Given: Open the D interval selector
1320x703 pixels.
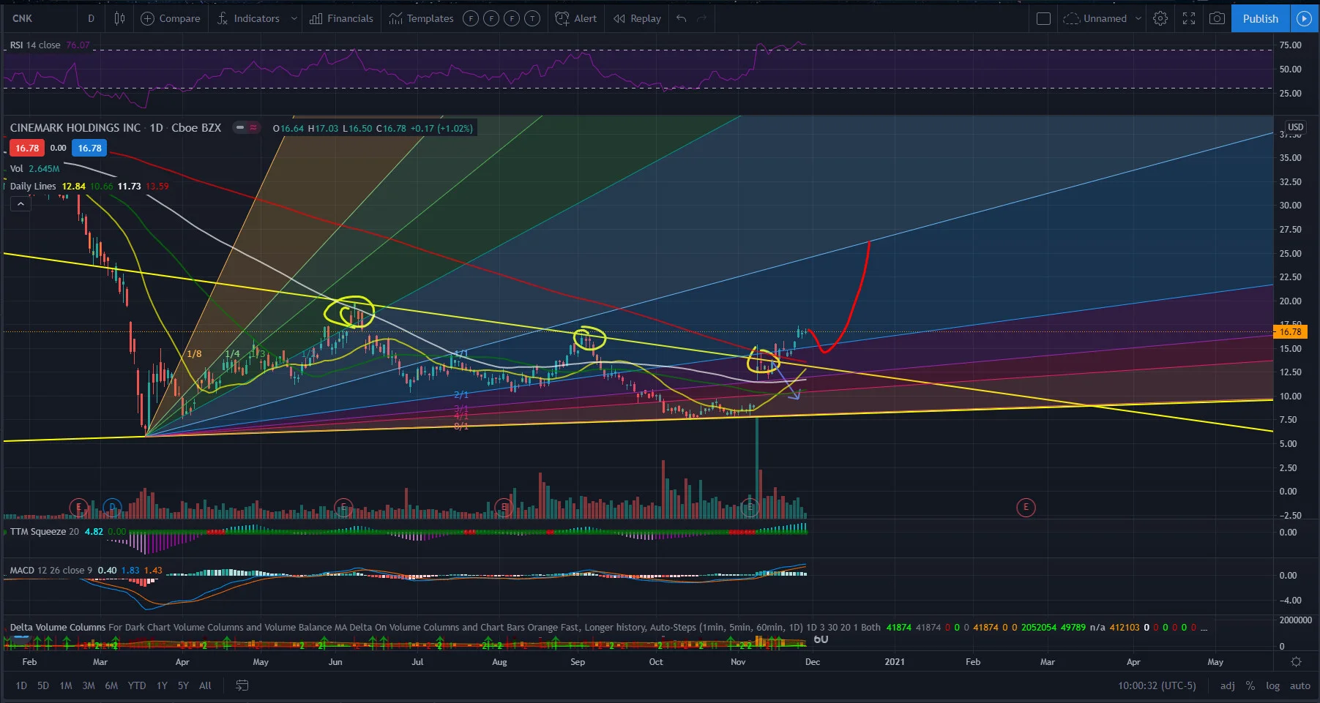Looking at the screenshot, I should [92, 18].
